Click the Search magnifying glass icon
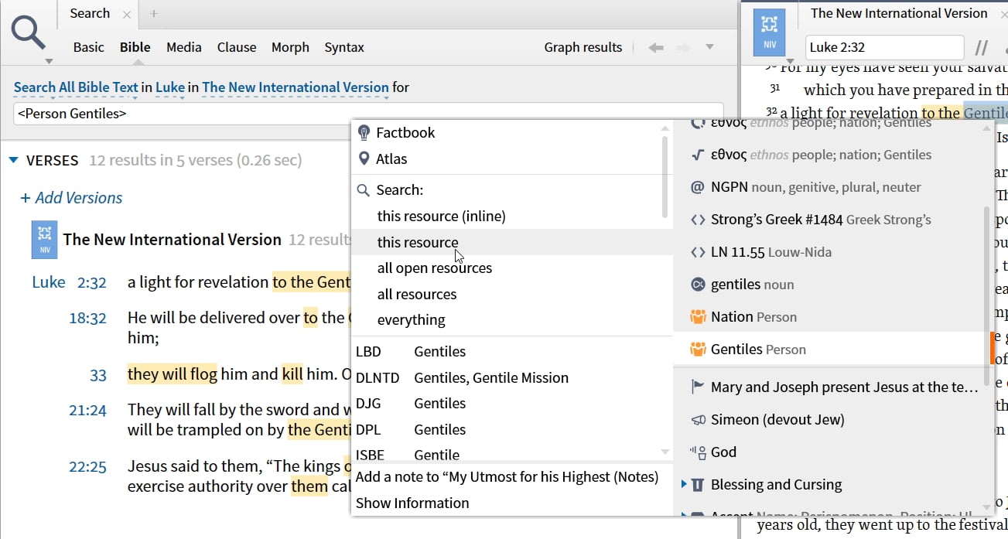The width and height of the screenshot is (1008, 539). click(29, 33)
